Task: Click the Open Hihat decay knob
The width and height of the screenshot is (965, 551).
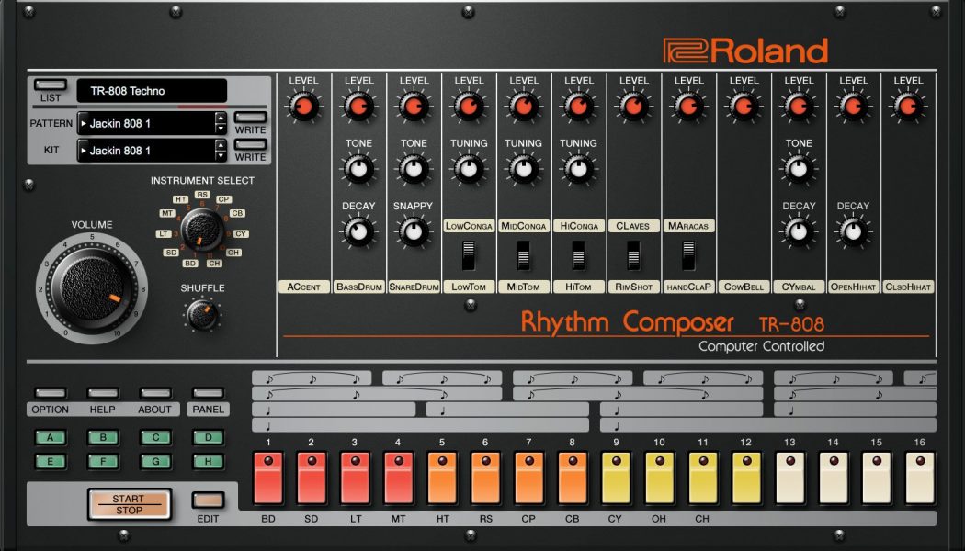Action: point(854,232)
